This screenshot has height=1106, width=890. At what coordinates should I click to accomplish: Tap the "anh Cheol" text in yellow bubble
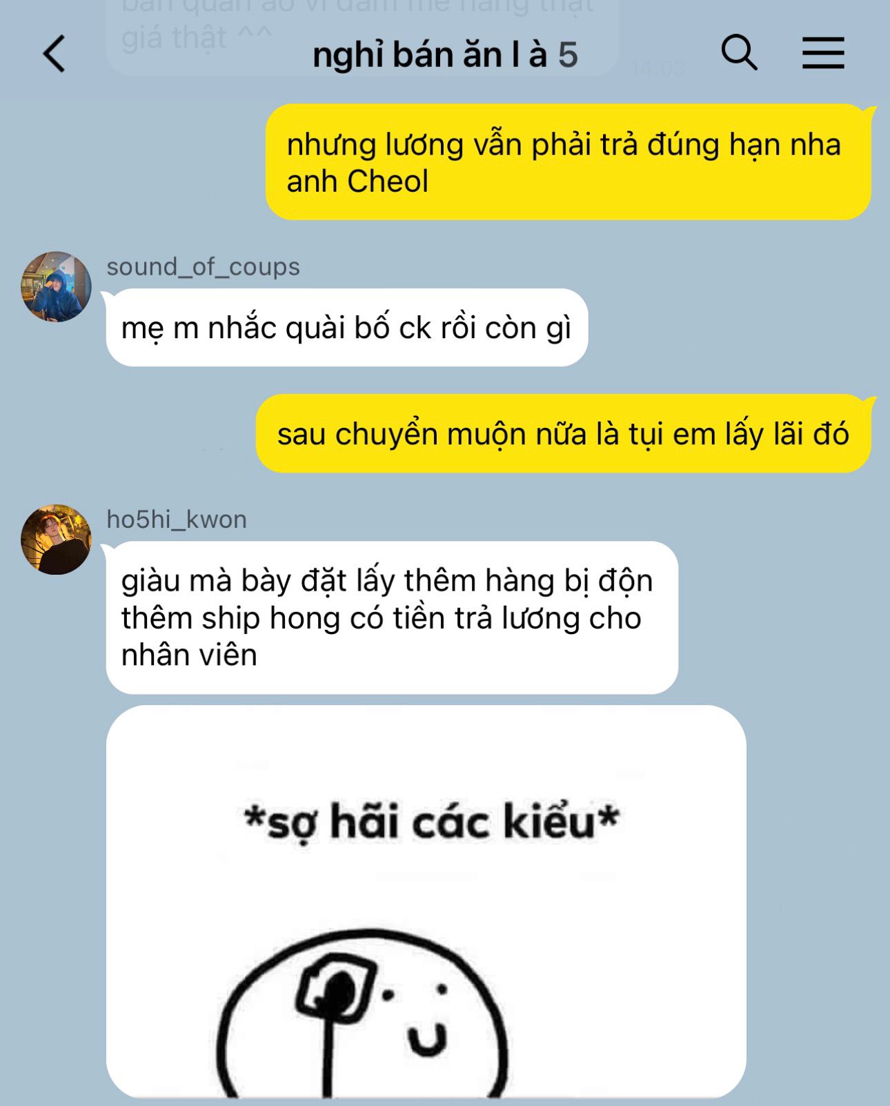(x=357, y=181)
